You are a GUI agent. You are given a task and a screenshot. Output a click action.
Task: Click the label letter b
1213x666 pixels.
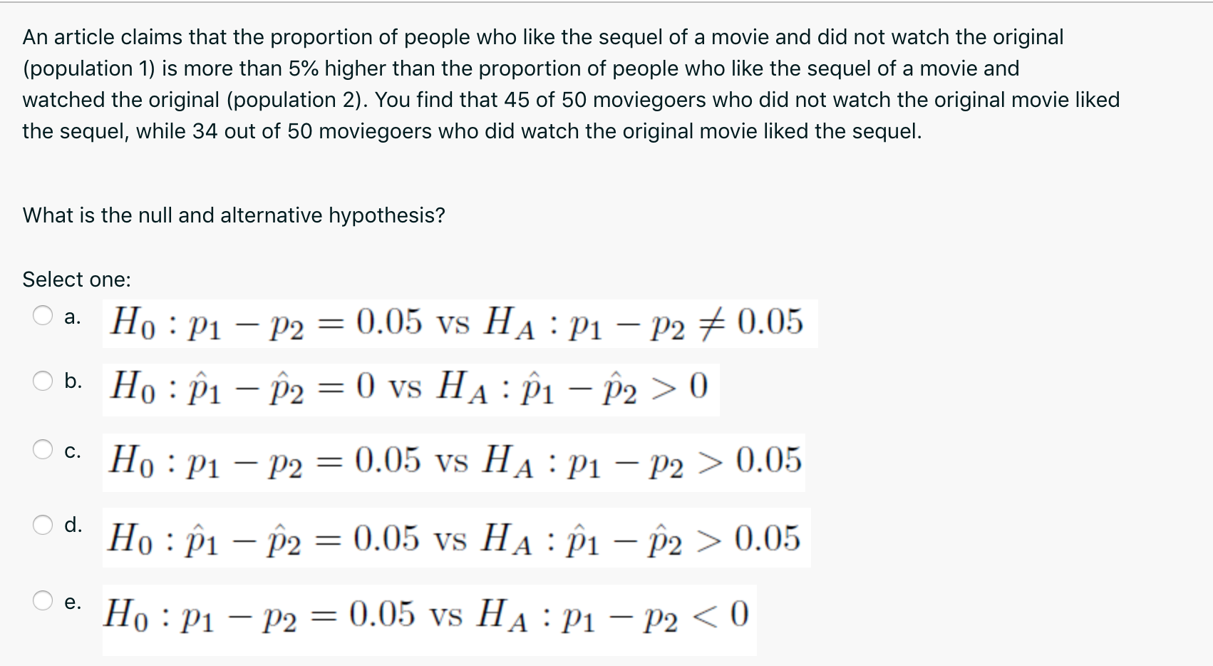71,381
